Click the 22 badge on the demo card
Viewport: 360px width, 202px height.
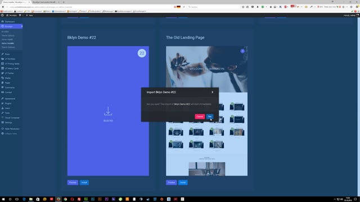142,53
